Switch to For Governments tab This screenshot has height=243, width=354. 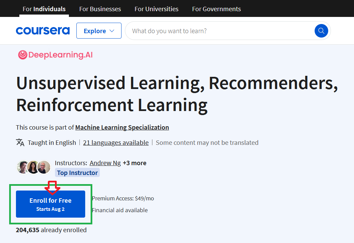(216, 9)
